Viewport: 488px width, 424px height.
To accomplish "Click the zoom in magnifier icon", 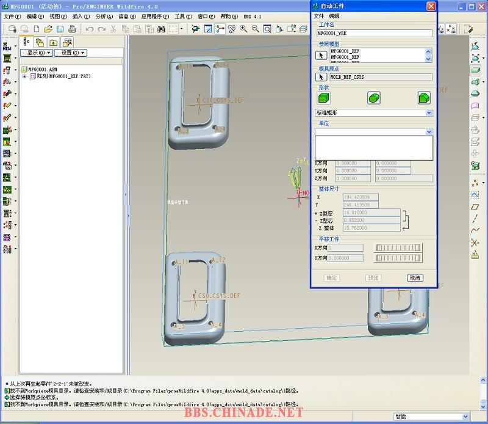I will pos(243,29).
